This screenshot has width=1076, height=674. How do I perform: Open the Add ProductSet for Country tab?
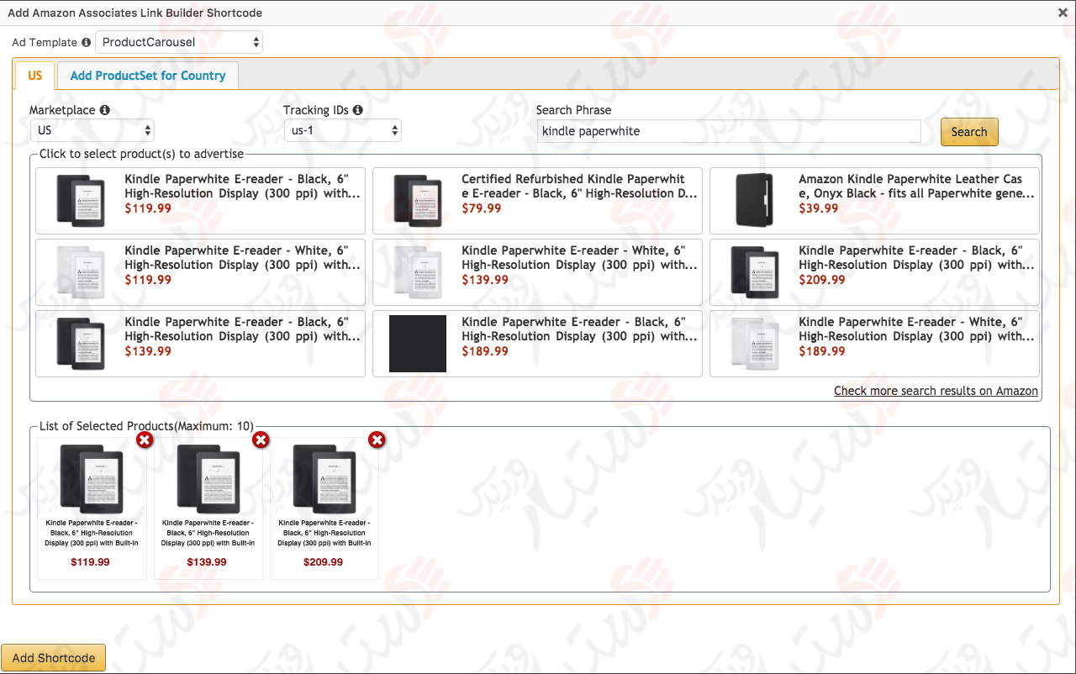click(148, 76)
